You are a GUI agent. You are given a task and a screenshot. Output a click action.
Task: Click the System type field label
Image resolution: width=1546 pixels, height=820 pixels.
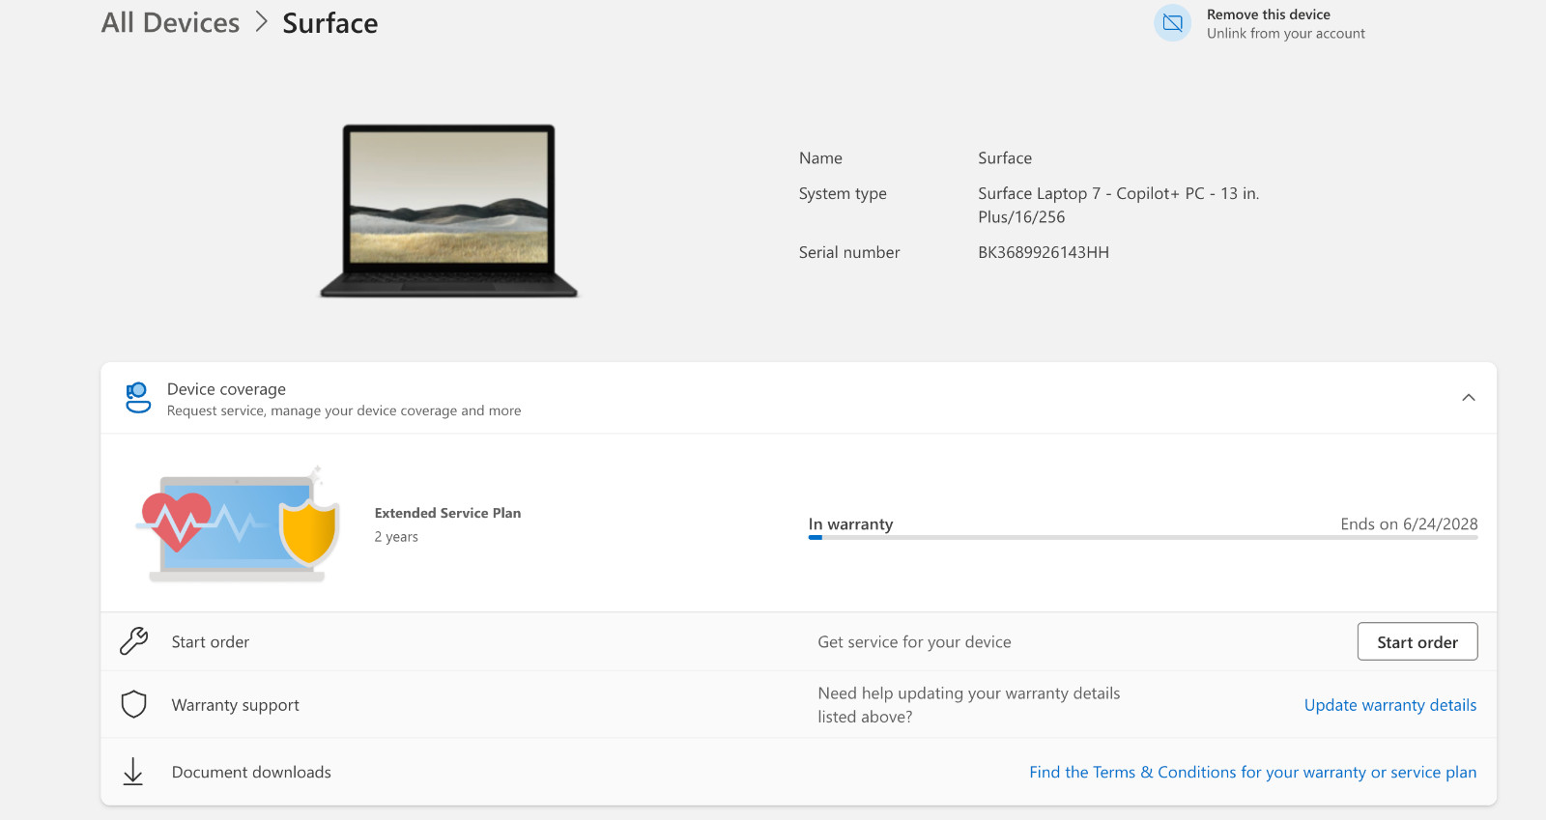pos(843,194)
